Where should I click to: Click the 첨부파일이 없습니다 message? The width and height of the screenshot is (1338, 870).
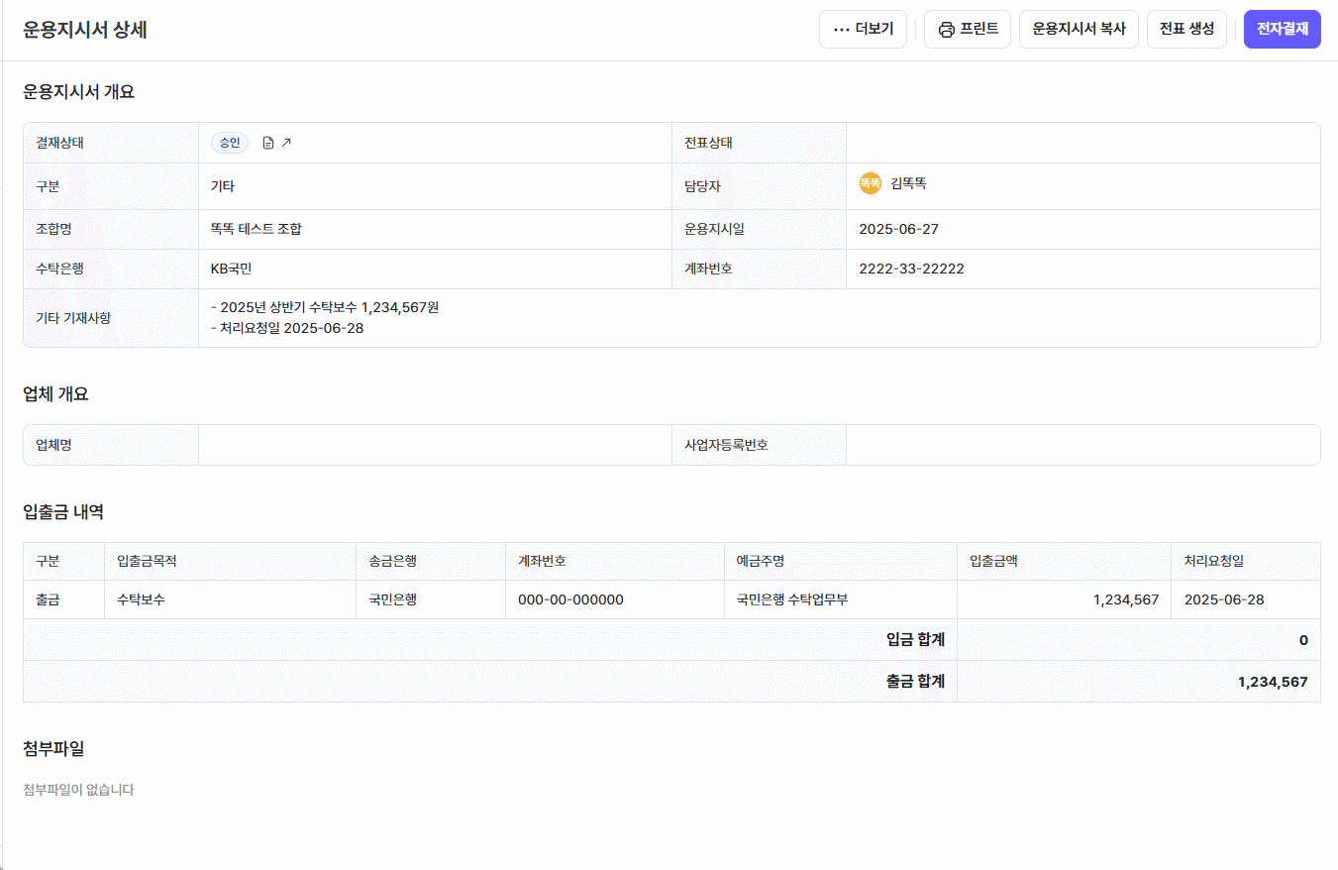click(x=78, y=790)
